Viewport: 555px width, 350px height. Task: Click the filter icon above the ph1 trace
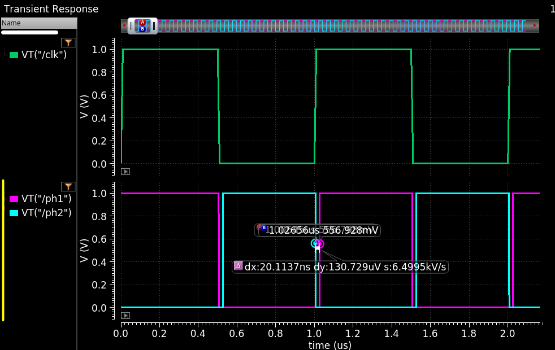click(68, 187)
